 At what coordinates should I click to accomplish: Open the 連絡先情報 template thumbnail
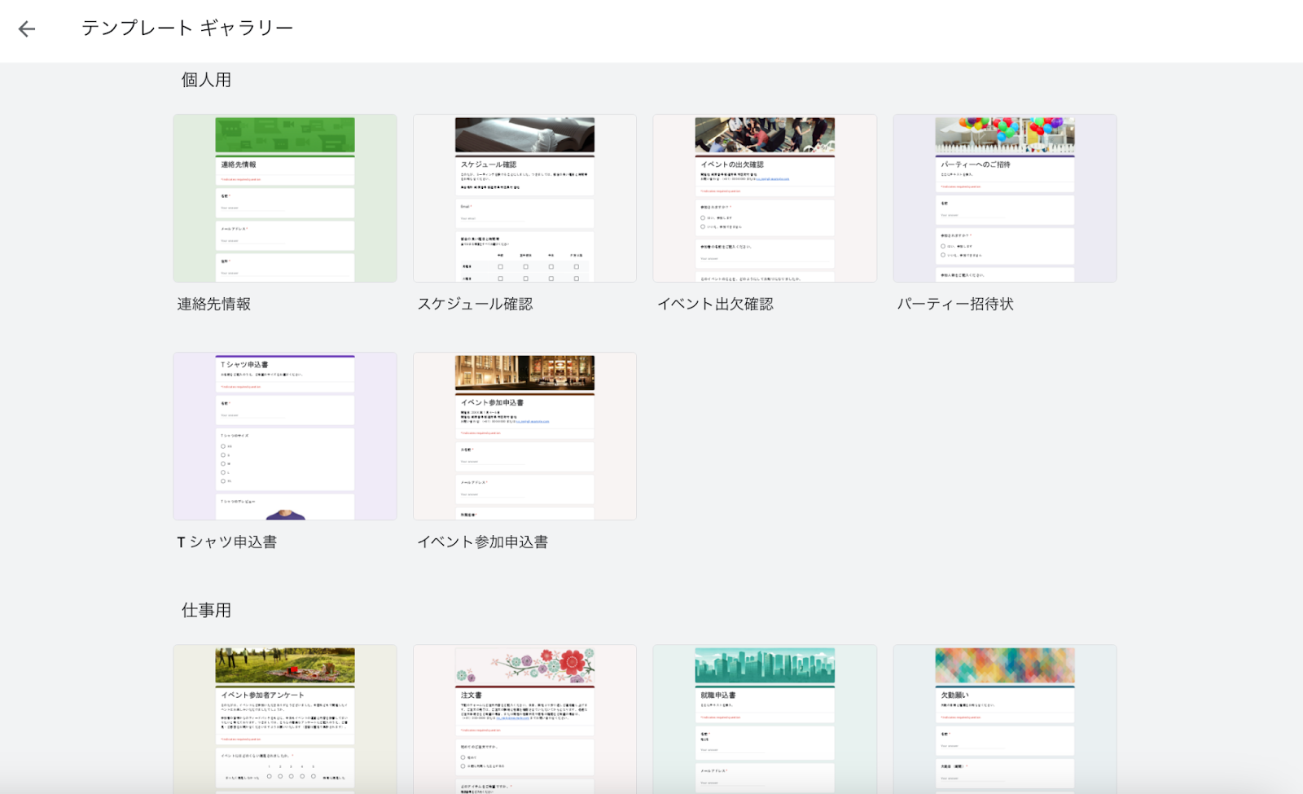(x=284, y=199)
